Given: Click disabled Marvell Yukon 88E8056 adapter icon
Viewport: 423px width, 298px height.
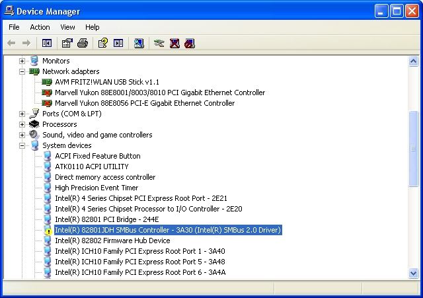Looking at the screenshot, I should coord(47,103).
